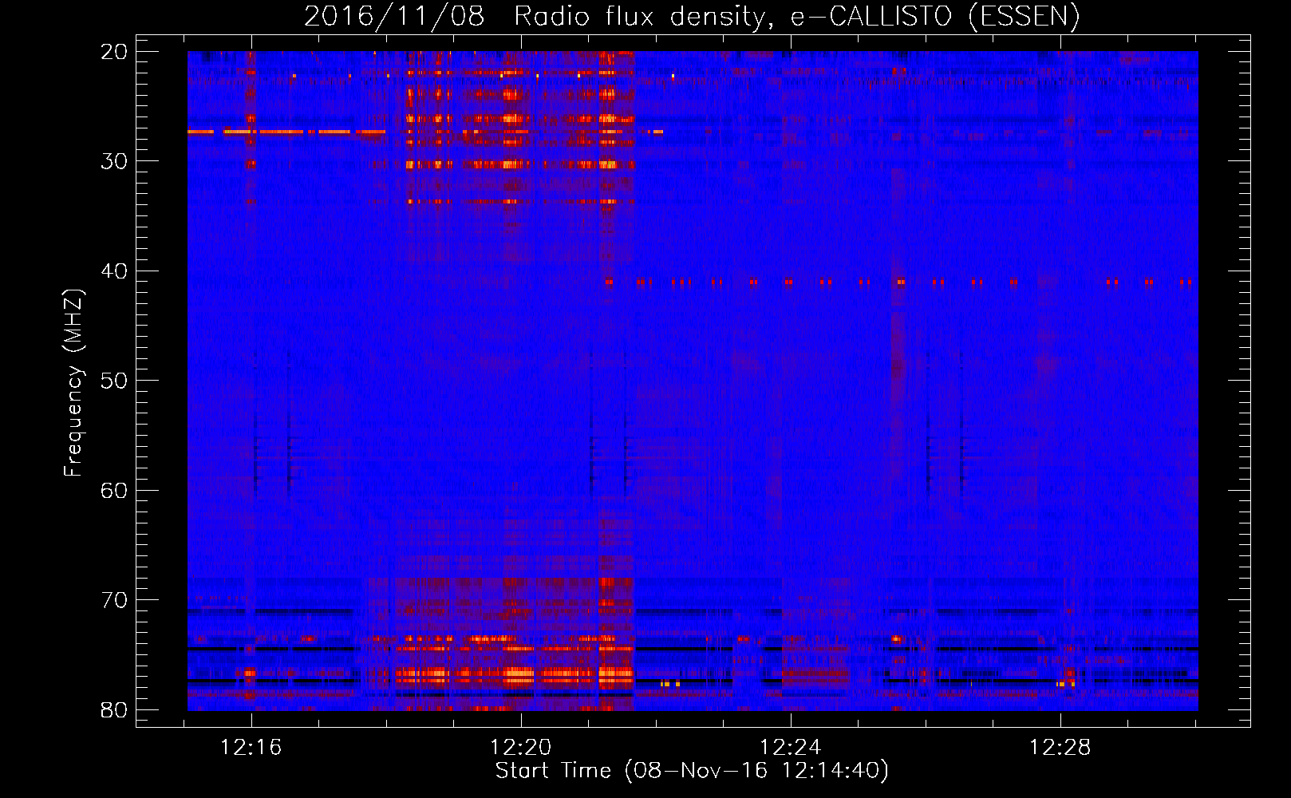Click the '12:20' time tick label
The width and height of the screenshot is (1291, 798).
pos(521,748)
